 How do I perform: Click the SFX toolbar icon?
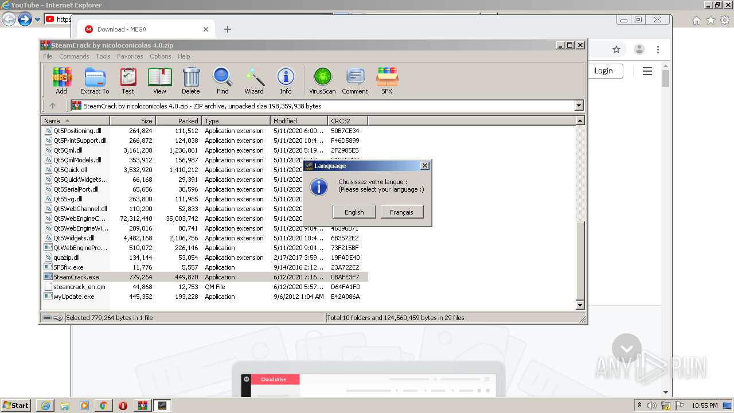coord(387,80)
